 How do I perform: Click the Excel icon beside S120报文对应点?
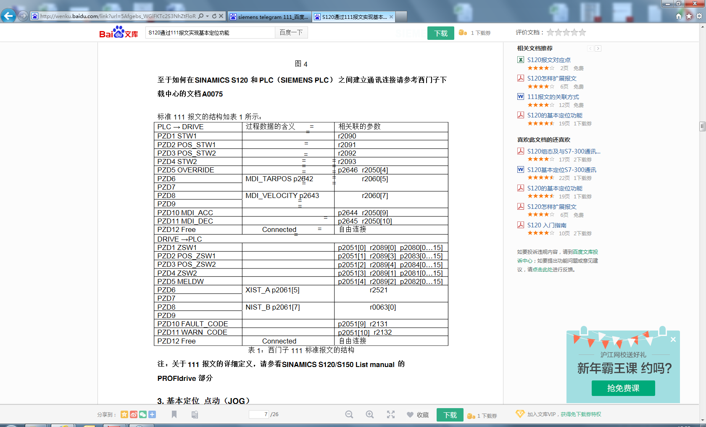(x=521, y=60)
